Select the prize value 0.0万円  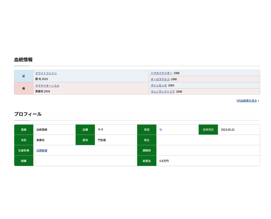[164, 161]
